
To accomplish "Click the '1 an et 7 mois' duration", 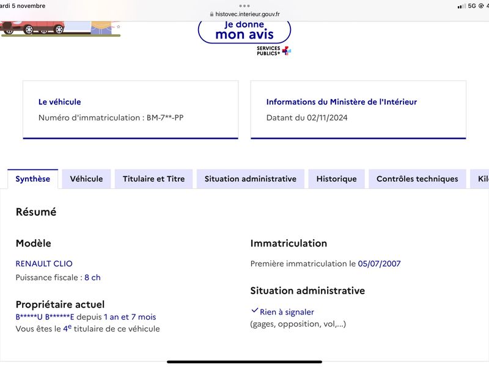I will pyautogui.click(x=130, y=317).
